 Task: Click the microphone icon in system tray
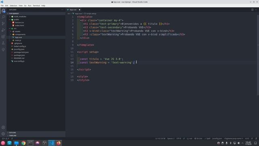pyautogui.click(x=231, y=143)
